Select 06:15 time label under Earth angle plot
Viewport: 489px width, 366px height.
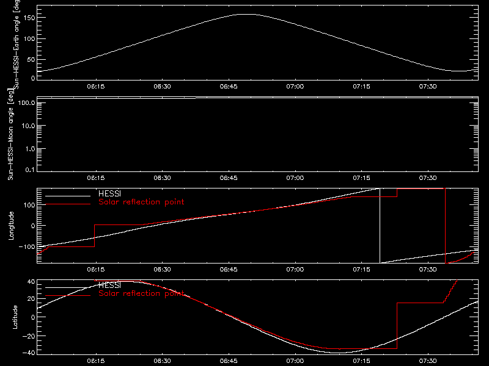coord(96,87)
